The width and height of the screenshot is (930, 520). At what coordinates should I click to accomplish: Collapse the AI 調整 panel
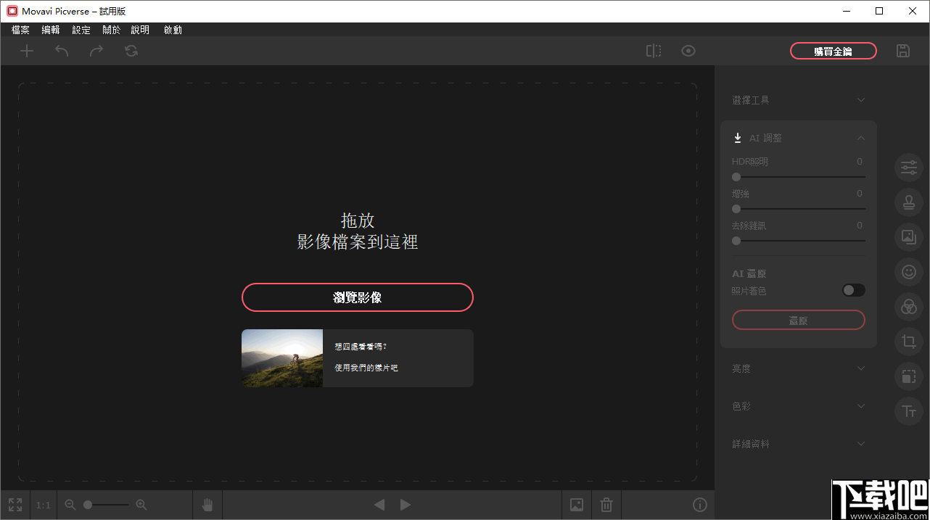pos(861,138)
